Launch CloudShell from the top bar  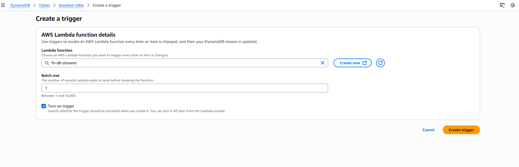pyautogui.click(x=502, y=5)
